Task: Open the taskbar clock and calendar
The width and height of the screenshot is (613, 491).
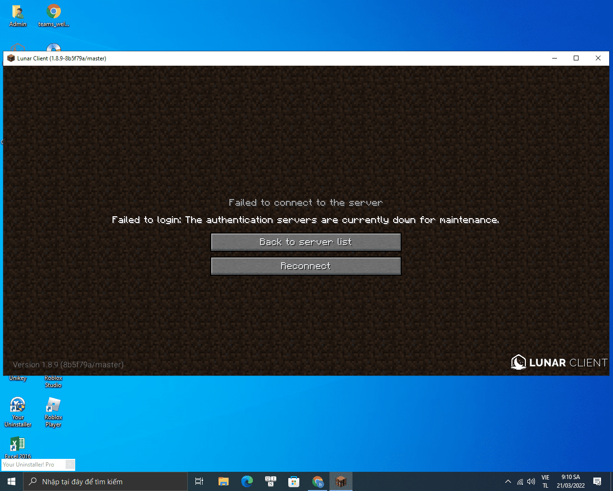Action: click(571, 481)
